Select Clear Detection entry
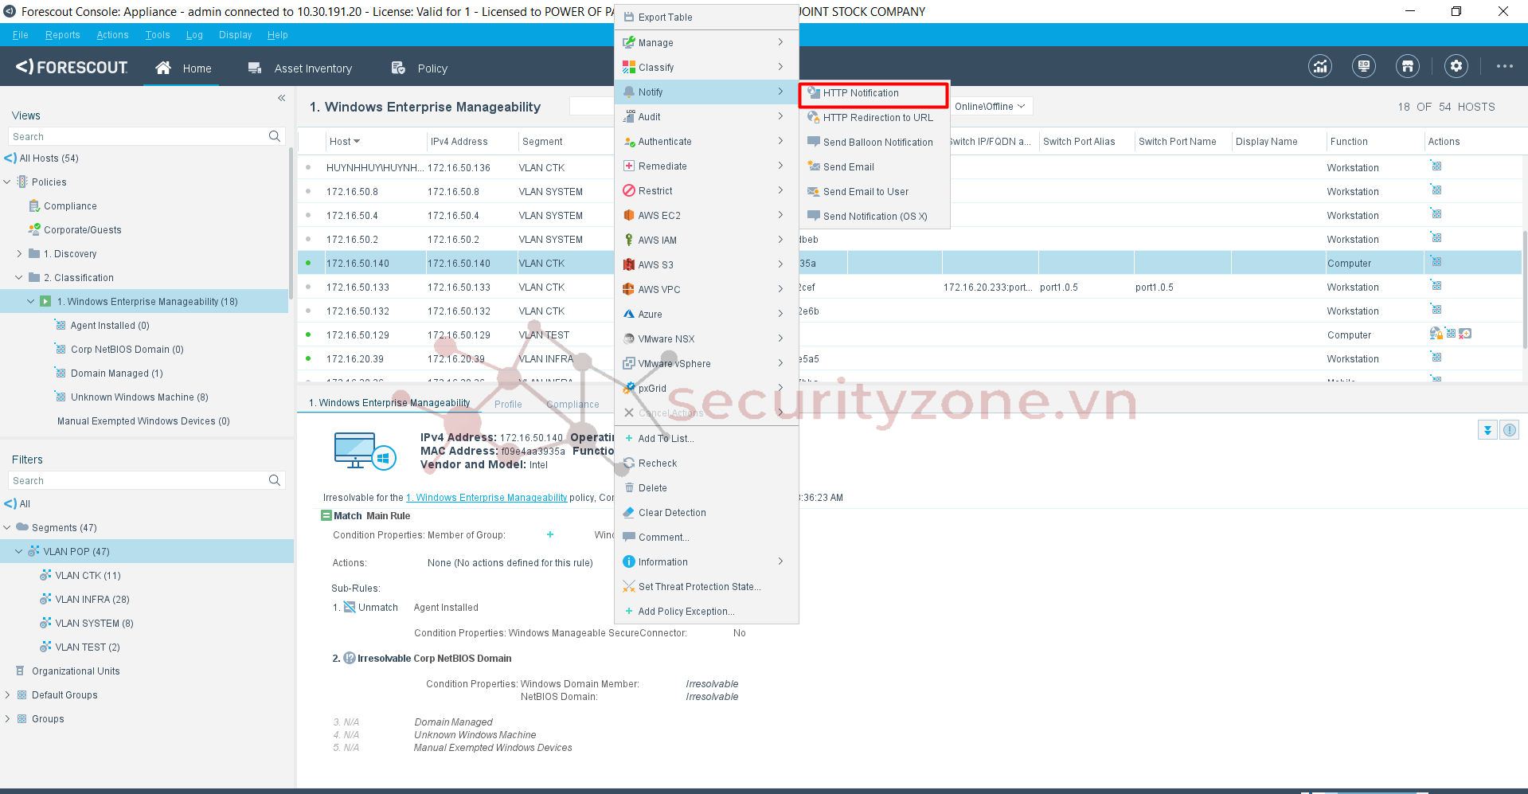This screenshot has width=1528, height=794. point(705,512)
